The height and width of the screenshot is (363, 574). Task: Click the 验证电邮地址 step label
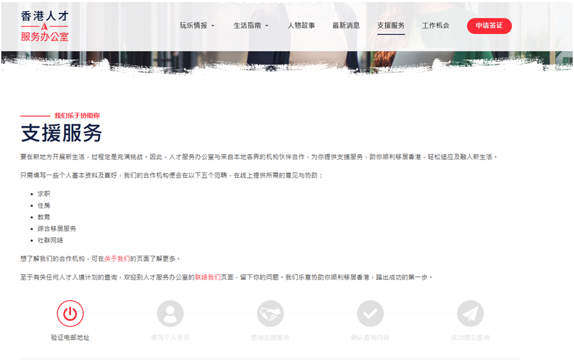coord(70,337)
